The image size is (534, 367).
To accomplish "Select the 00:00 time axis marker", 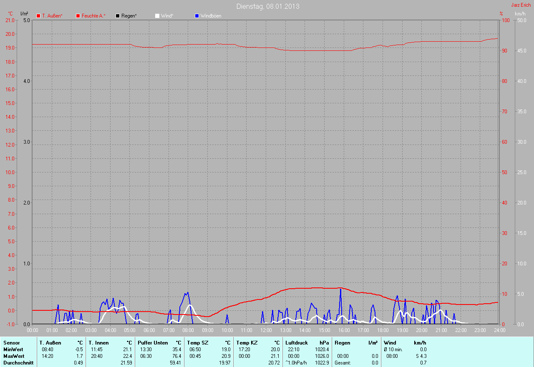I will click(33, 330).
